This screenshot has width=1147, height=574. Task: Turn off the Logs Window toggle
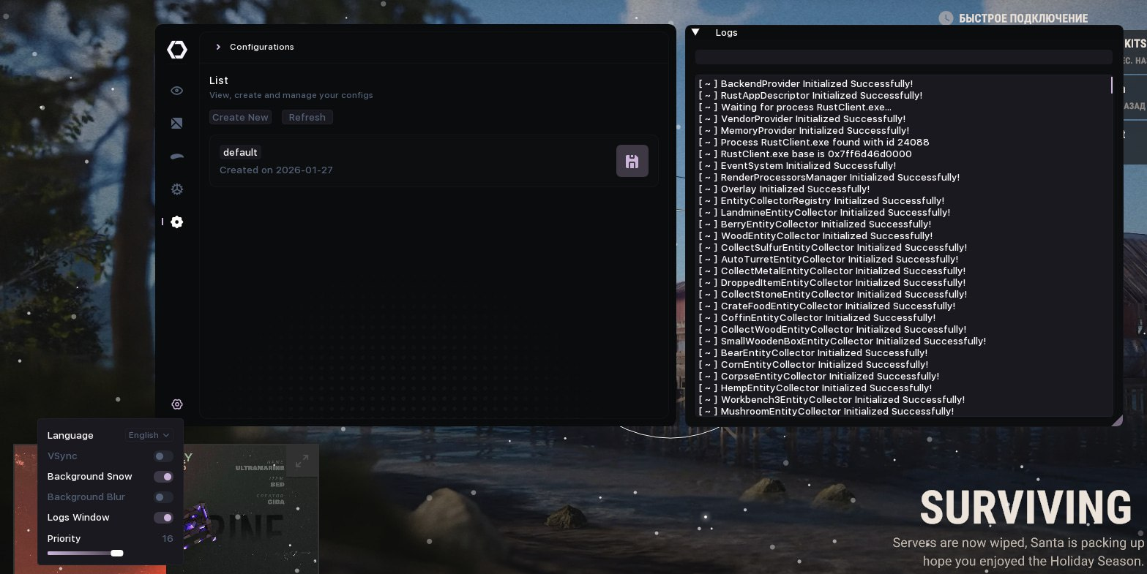(x=163, y=518)
